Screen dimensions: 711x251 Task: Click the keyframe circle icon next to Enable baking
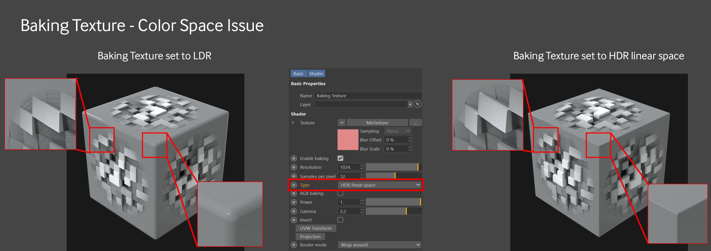click(294, 158)
